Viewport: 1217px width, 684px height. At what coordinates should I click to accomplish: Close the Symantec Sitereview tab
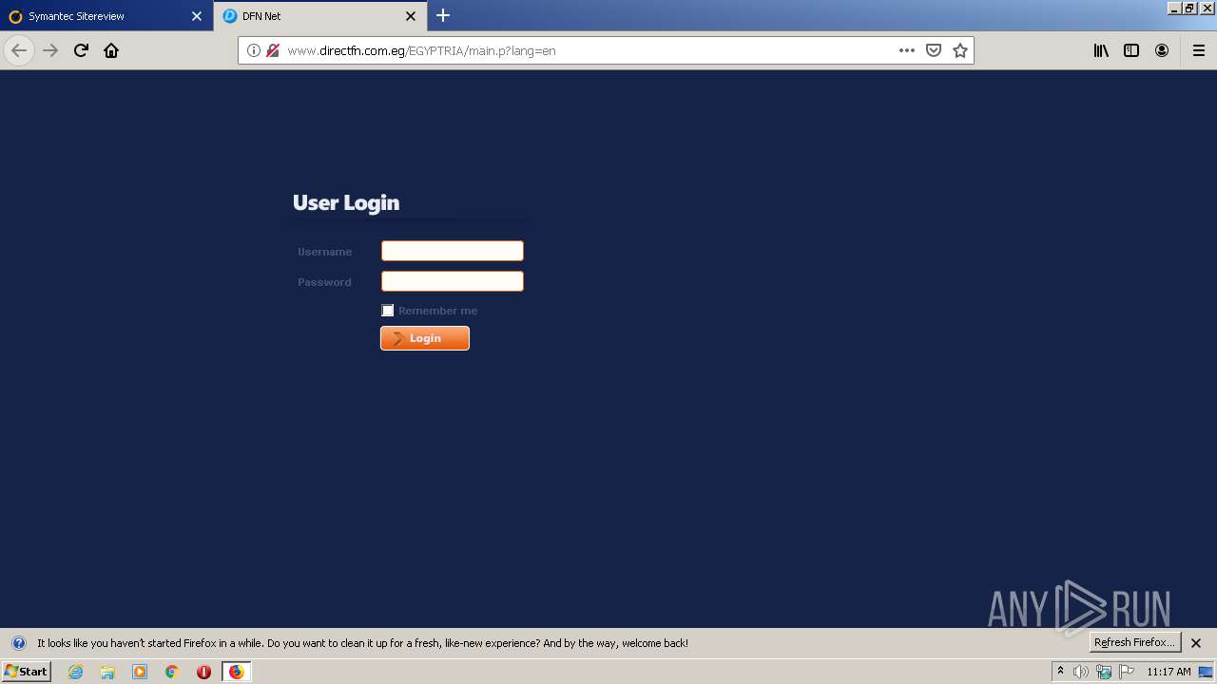point(197,16)
